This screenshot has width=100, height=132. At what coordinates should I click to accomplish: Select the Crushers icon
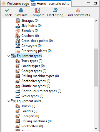(18, 36)
